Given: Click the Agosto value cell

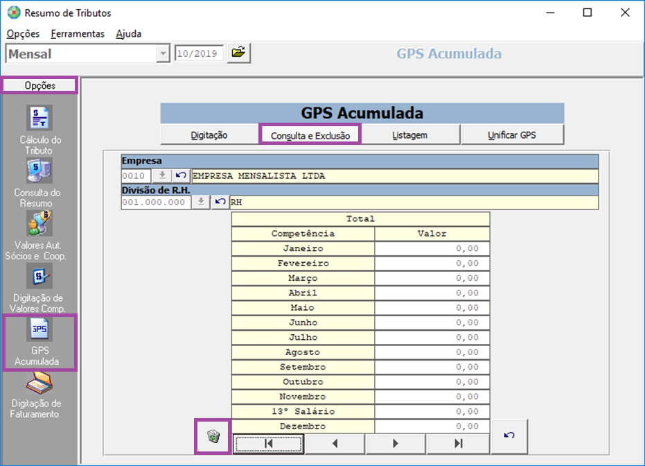Looking at the screenshot, I should (432, 352).
